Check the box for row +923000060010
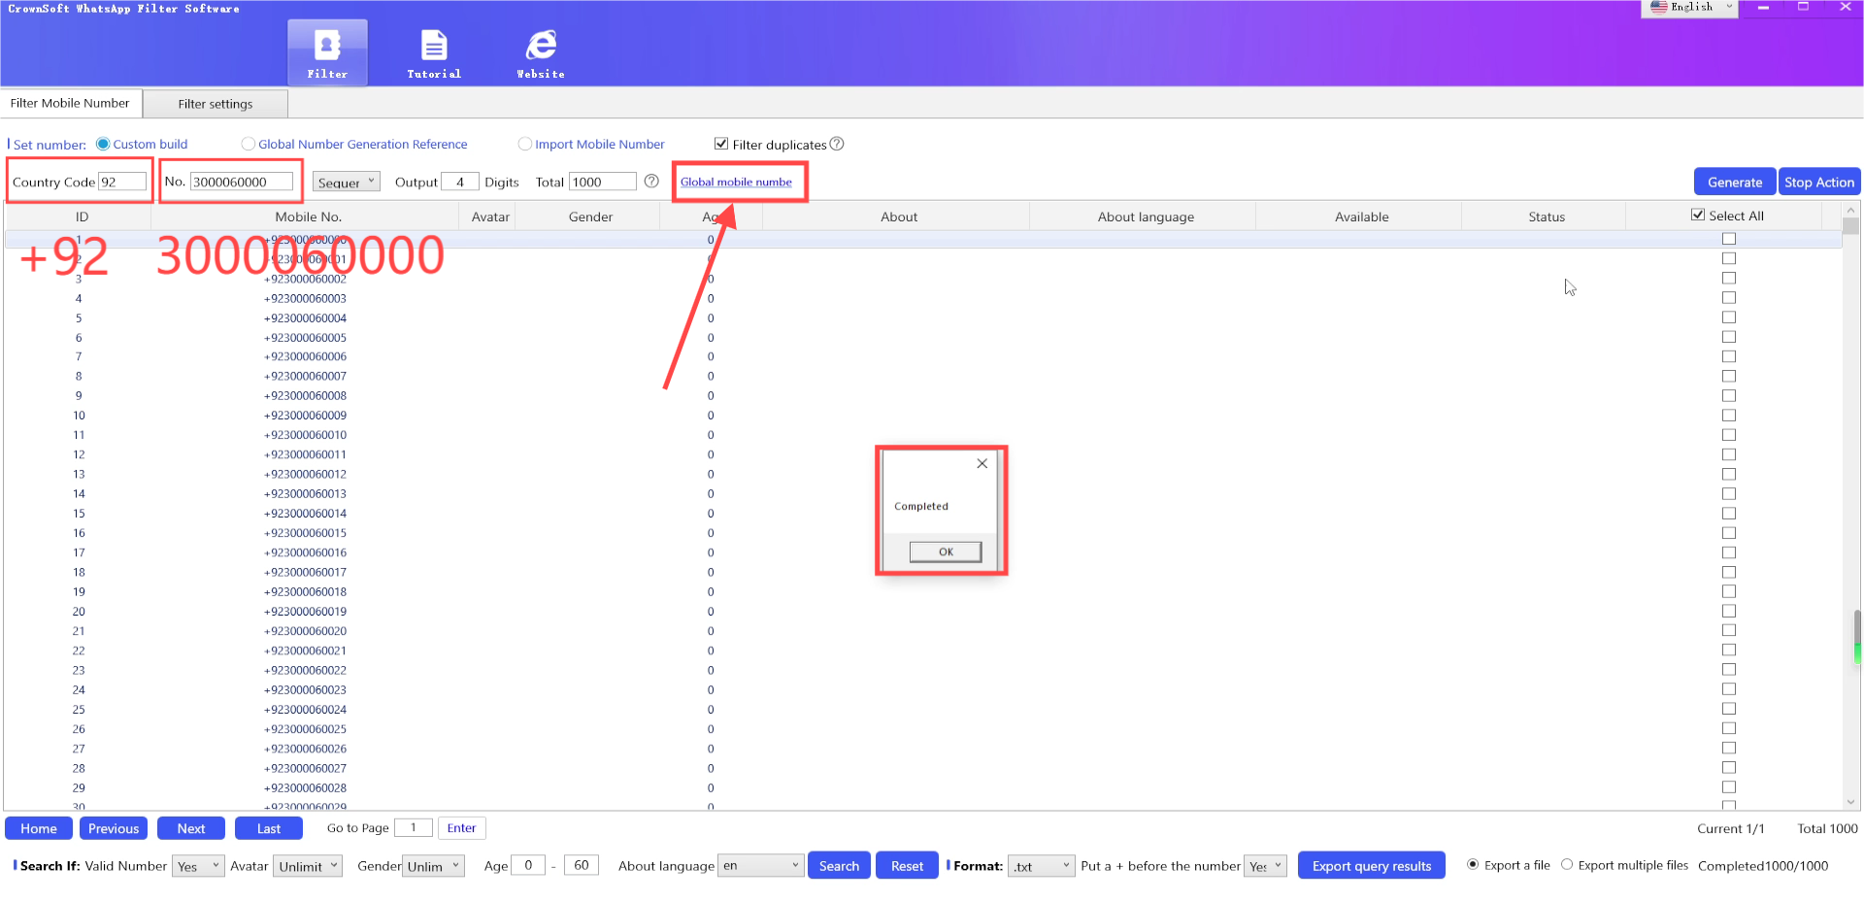 (x=1729, y=435)
